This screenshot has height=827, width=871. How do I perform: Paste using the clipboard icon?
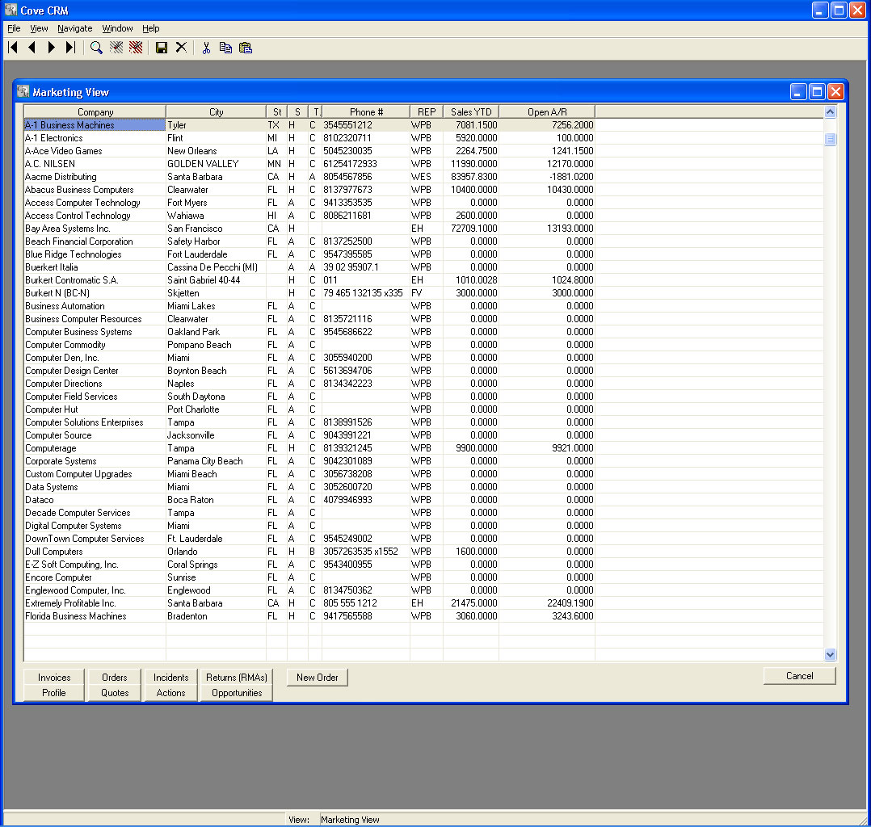(246, 48)
